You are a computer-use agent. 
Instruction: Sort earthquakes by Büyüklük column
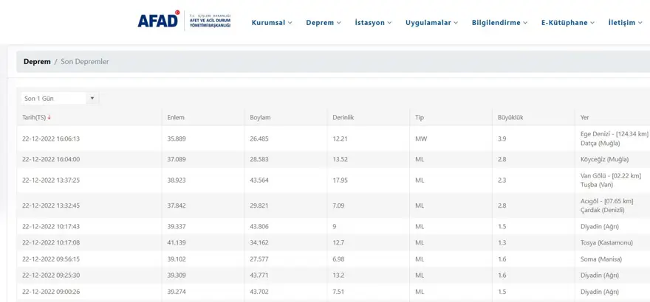click(x=510, y=118)
